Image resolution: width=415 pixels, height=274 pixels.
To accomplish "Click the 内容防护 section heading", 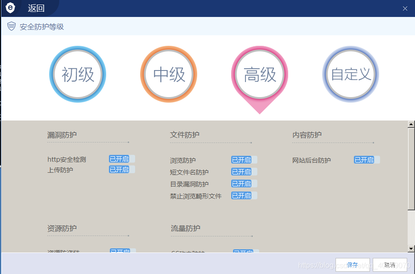I will (x=307, y=135).
